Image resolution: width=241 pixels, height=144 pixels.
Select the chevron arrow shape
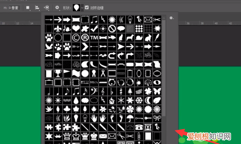(85, 46)
